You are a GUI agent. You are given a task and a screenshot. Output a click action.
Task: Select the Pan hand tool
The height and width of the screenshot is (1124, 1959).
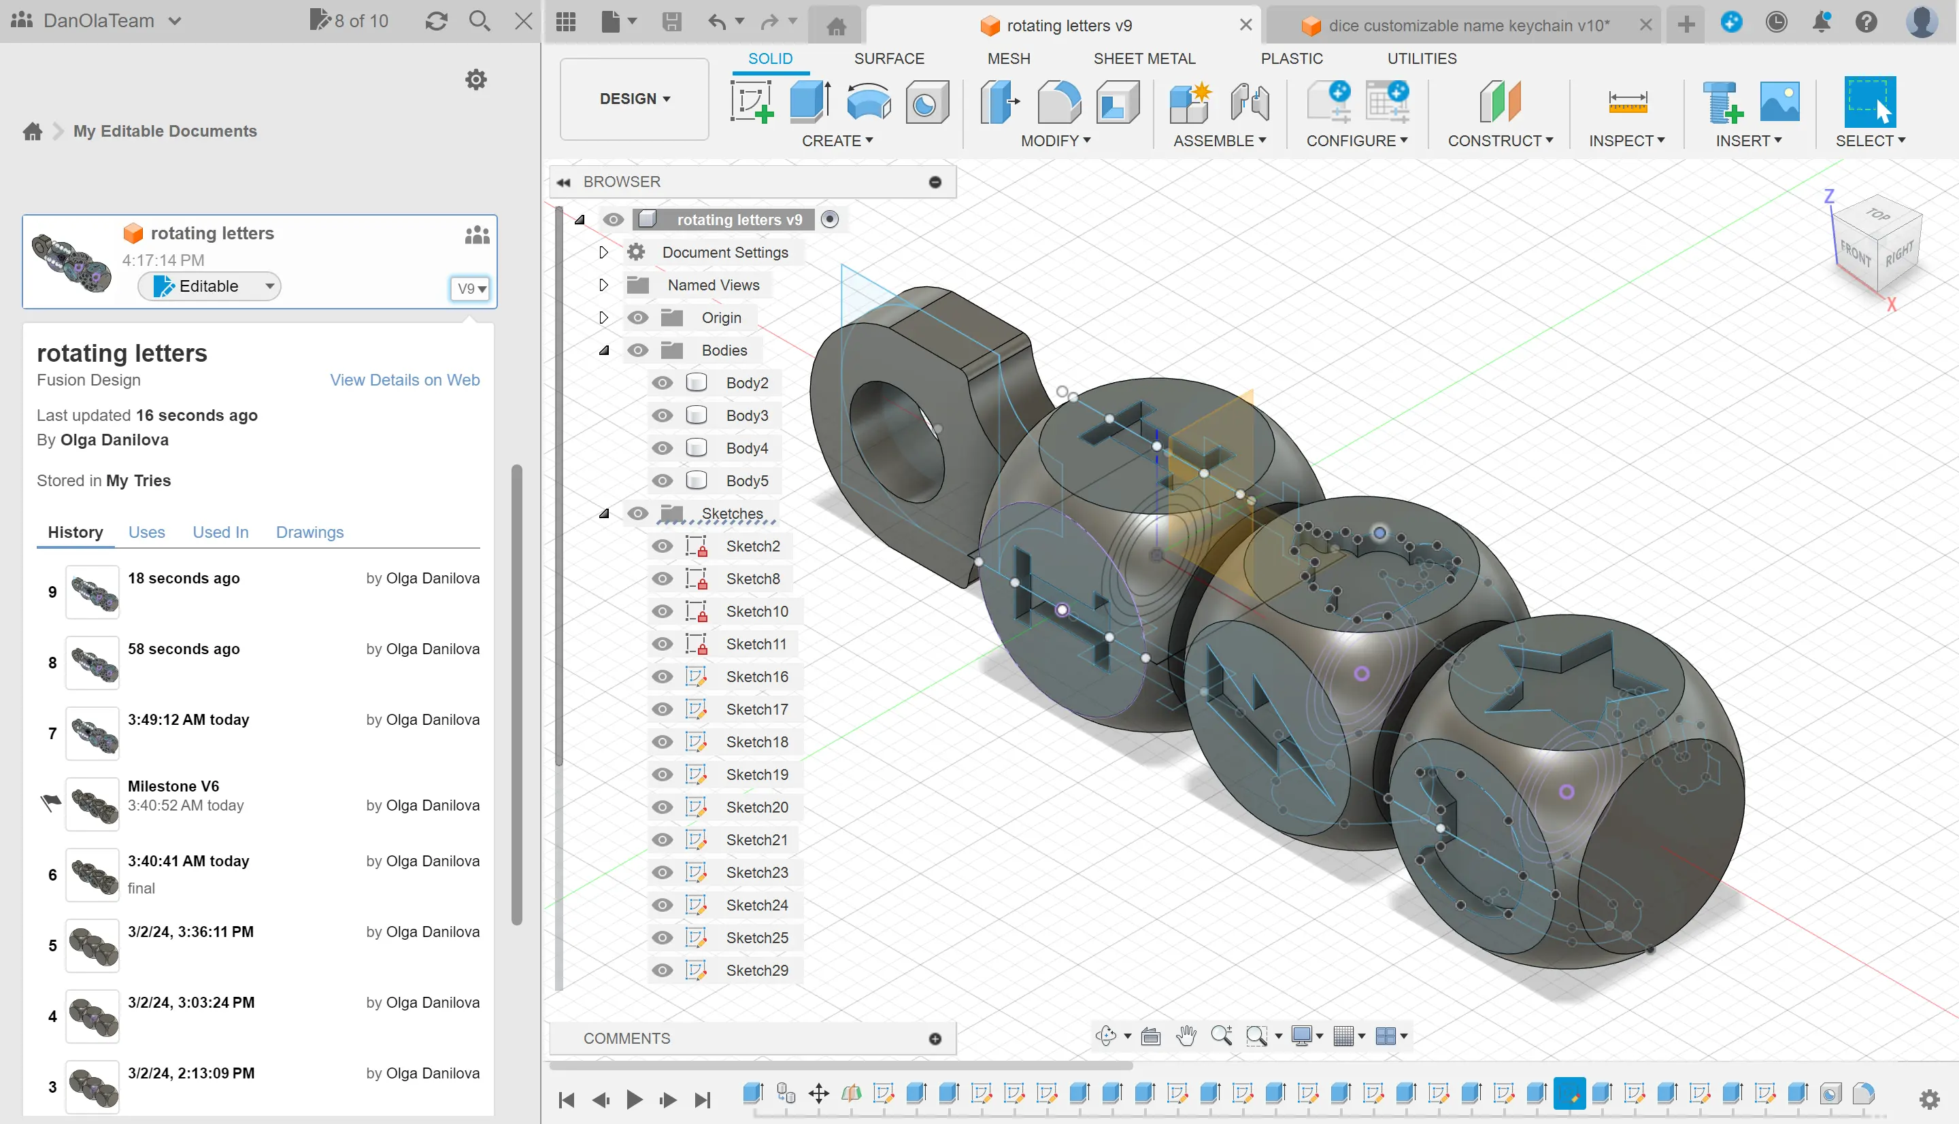pos(1186,1036)
